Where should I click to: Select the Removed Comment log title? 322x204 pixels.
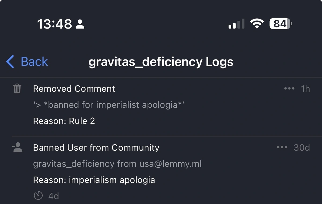tap(74, 89)
